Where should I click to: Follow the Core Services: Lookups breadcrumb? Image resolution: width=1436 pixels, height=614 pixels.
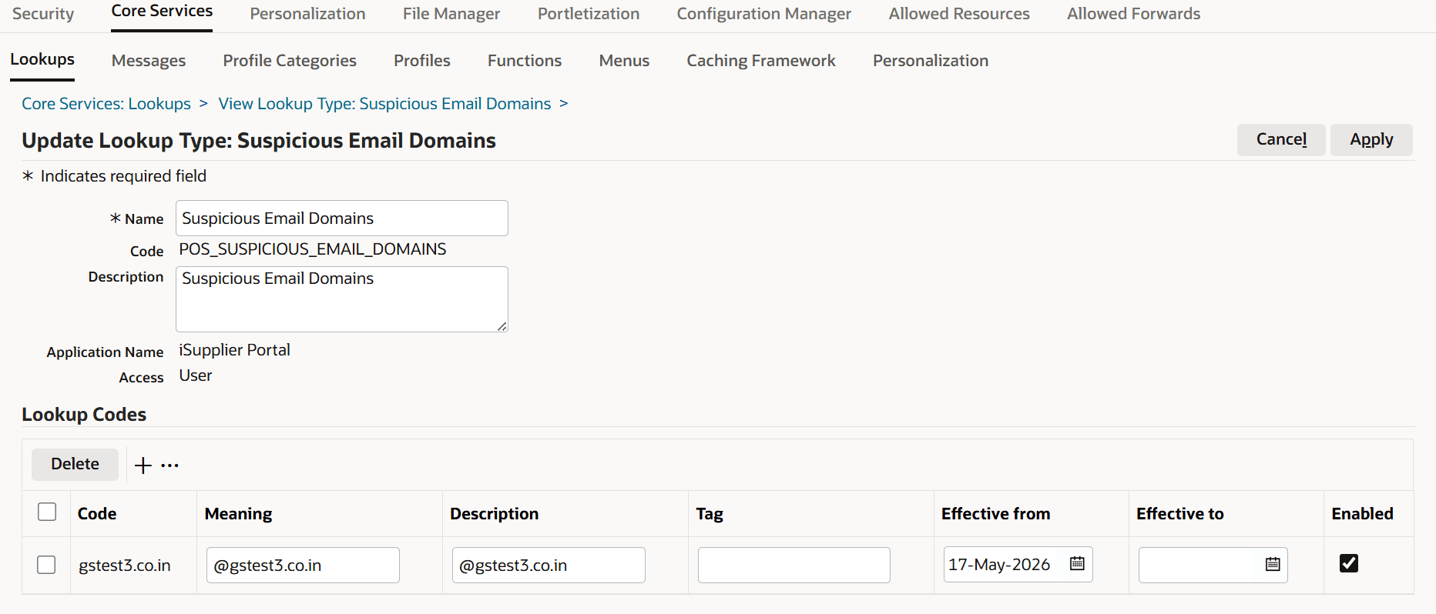pos(106,104)
